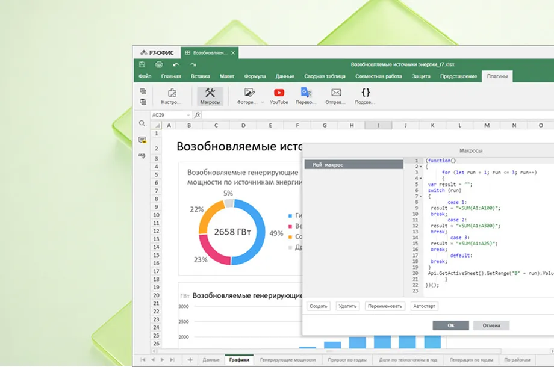This screenshot has height=367, width=554.
Task: Click the Copy icon on the ribbon
Action: point(143,91)
